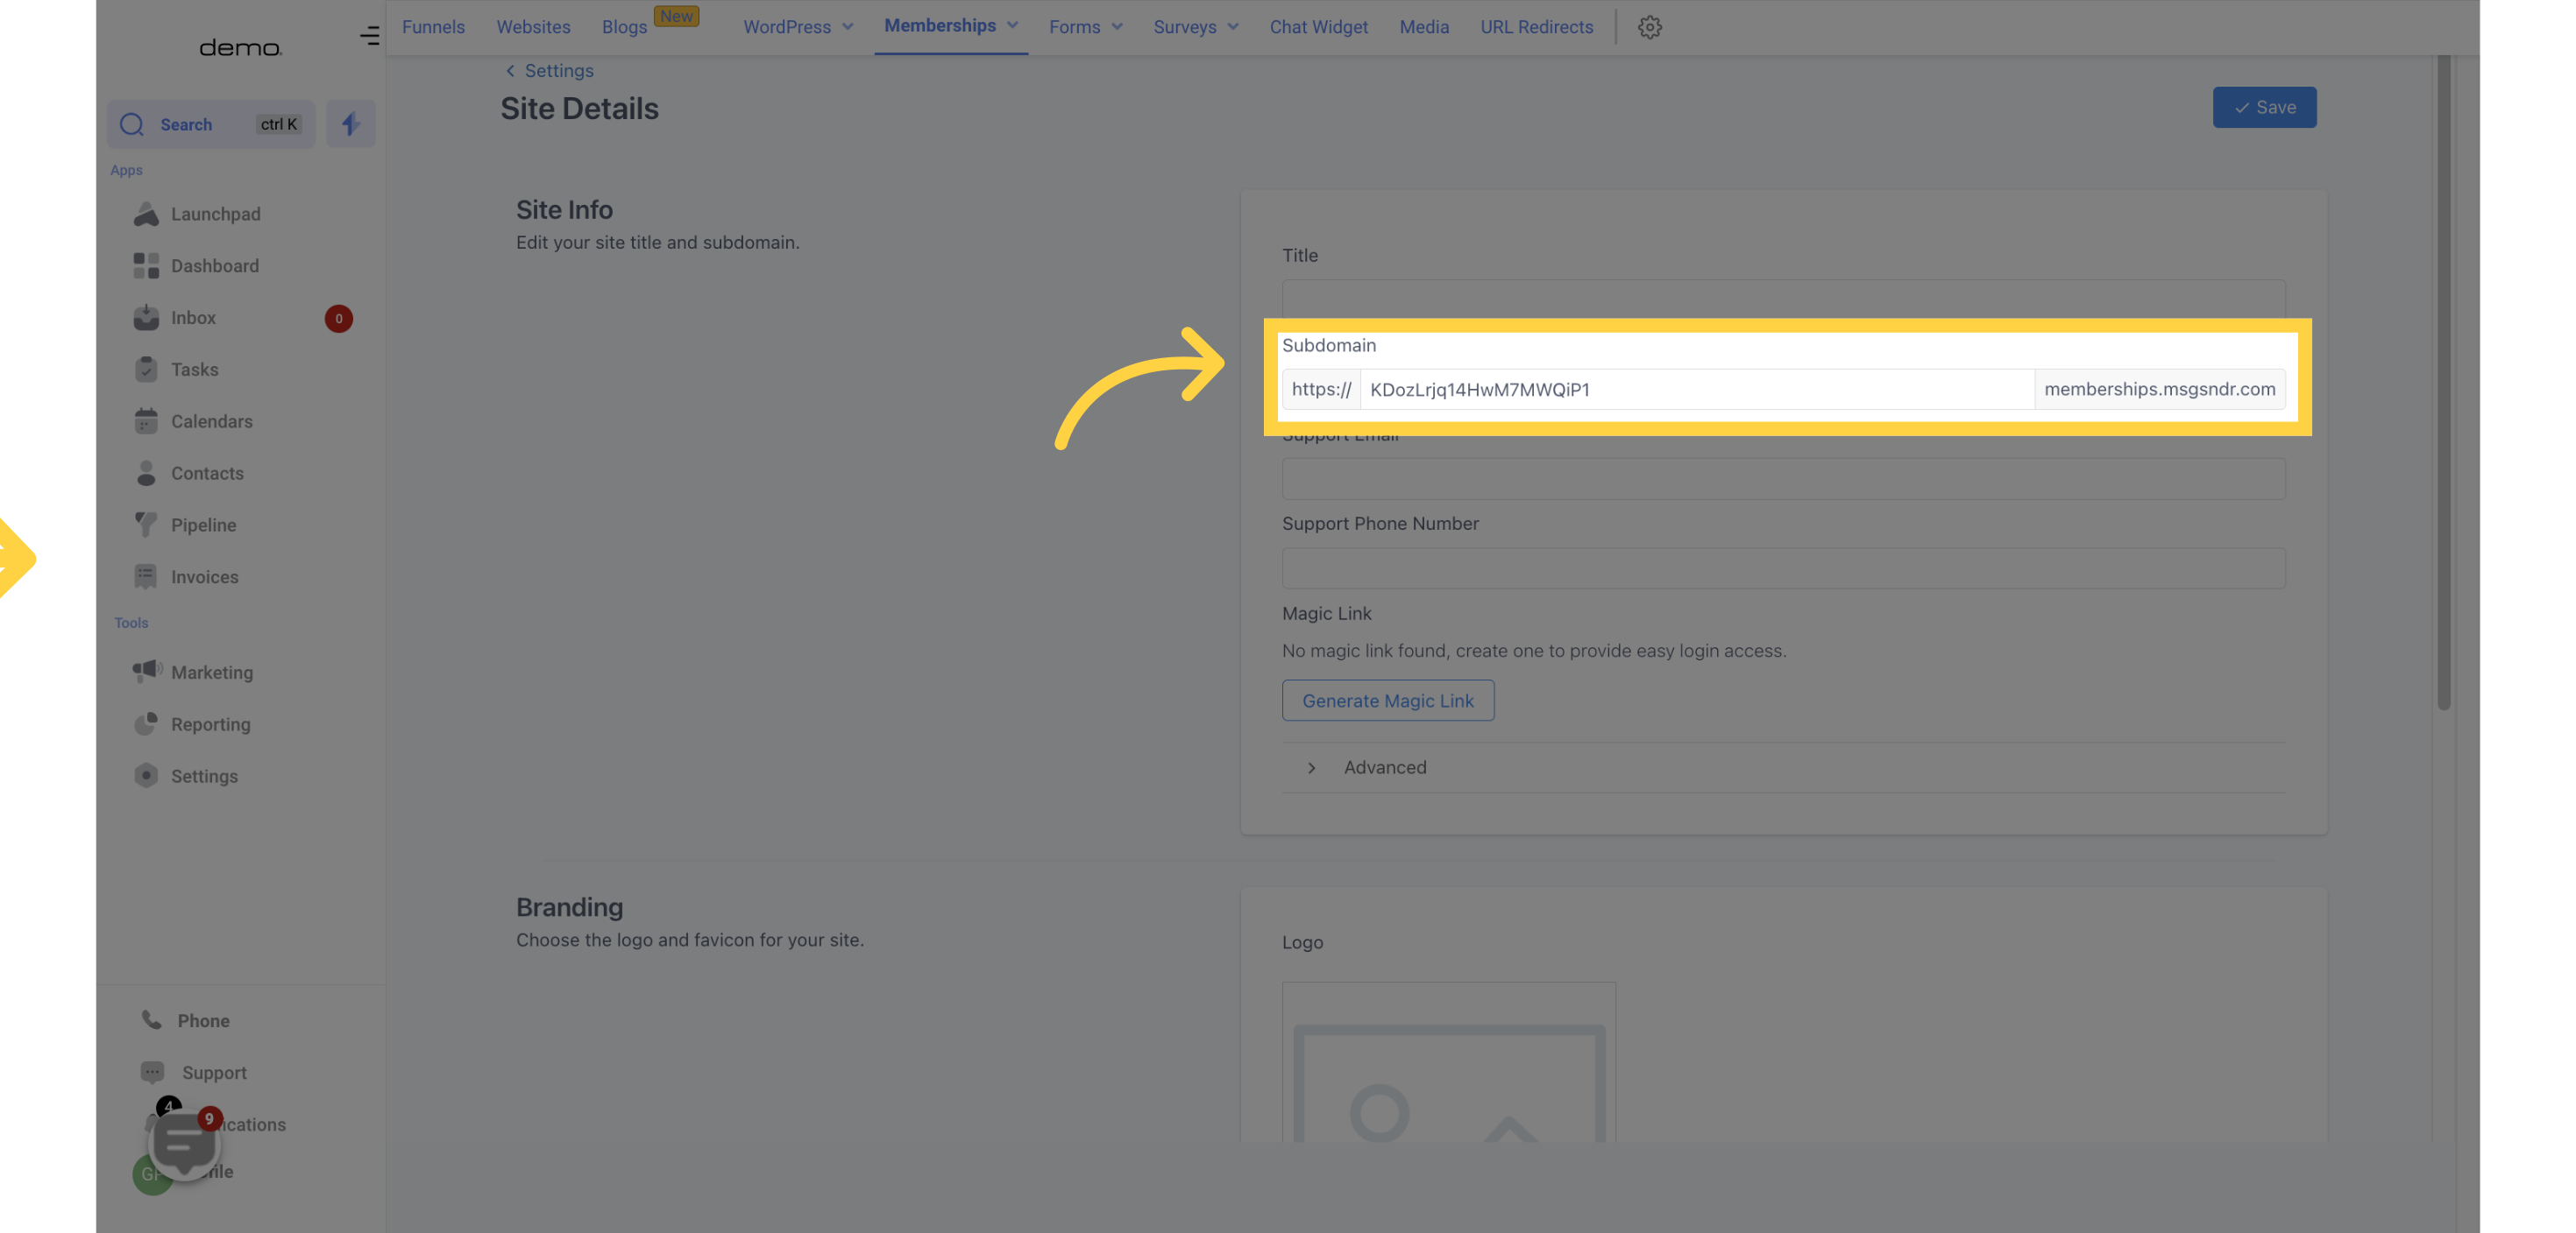Click the Inbox unread count badge
This screenshot has height=1233, width=2576.
click(x=339, y=319)
